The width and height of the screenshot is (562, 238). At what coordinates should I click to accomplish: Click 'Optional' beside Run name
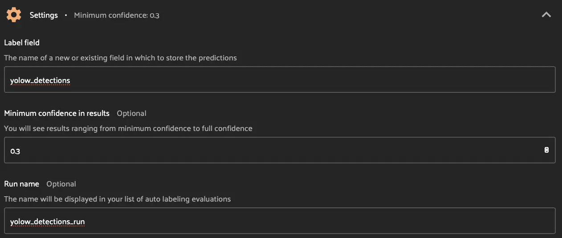click(x=61, y=184)
